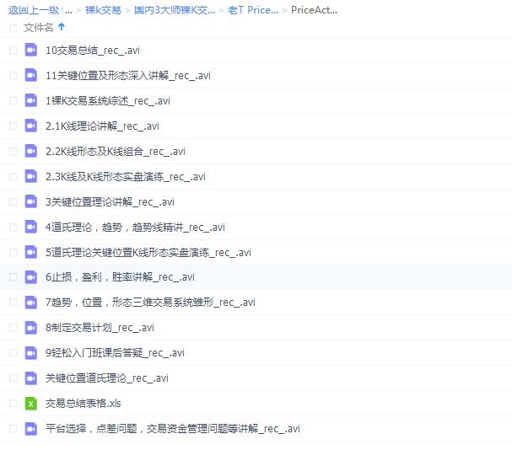Check the box for 8制定交易计划_rec_.avi
The width and height of the screenshot is (512, 450).
click(x=13, y=328)
